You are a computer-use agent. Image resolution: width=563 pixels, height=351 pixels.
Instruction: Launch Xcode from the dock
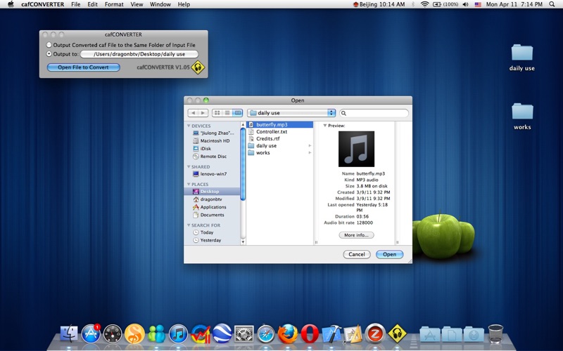tap(331, 334)
